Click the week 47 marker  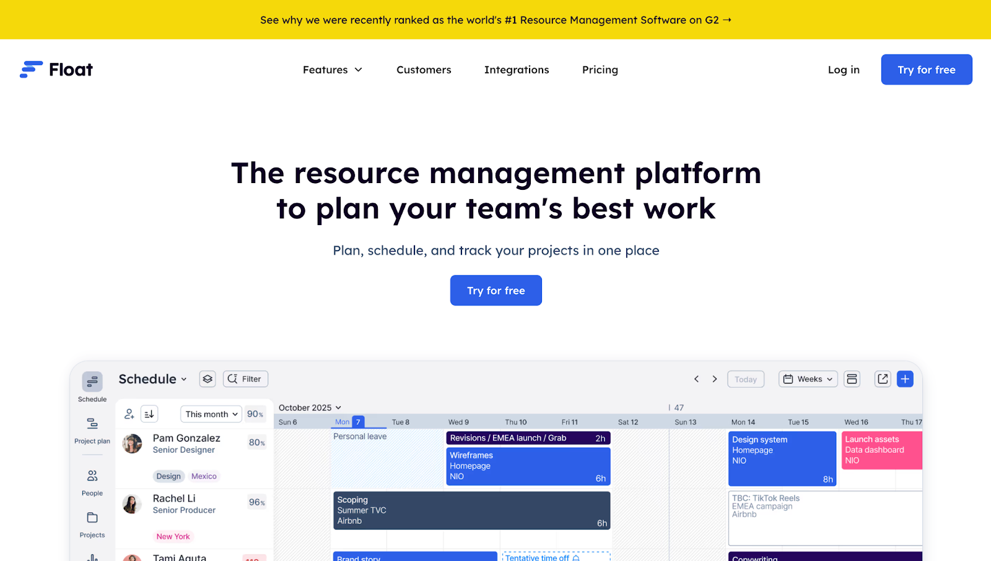coord(679,408)
